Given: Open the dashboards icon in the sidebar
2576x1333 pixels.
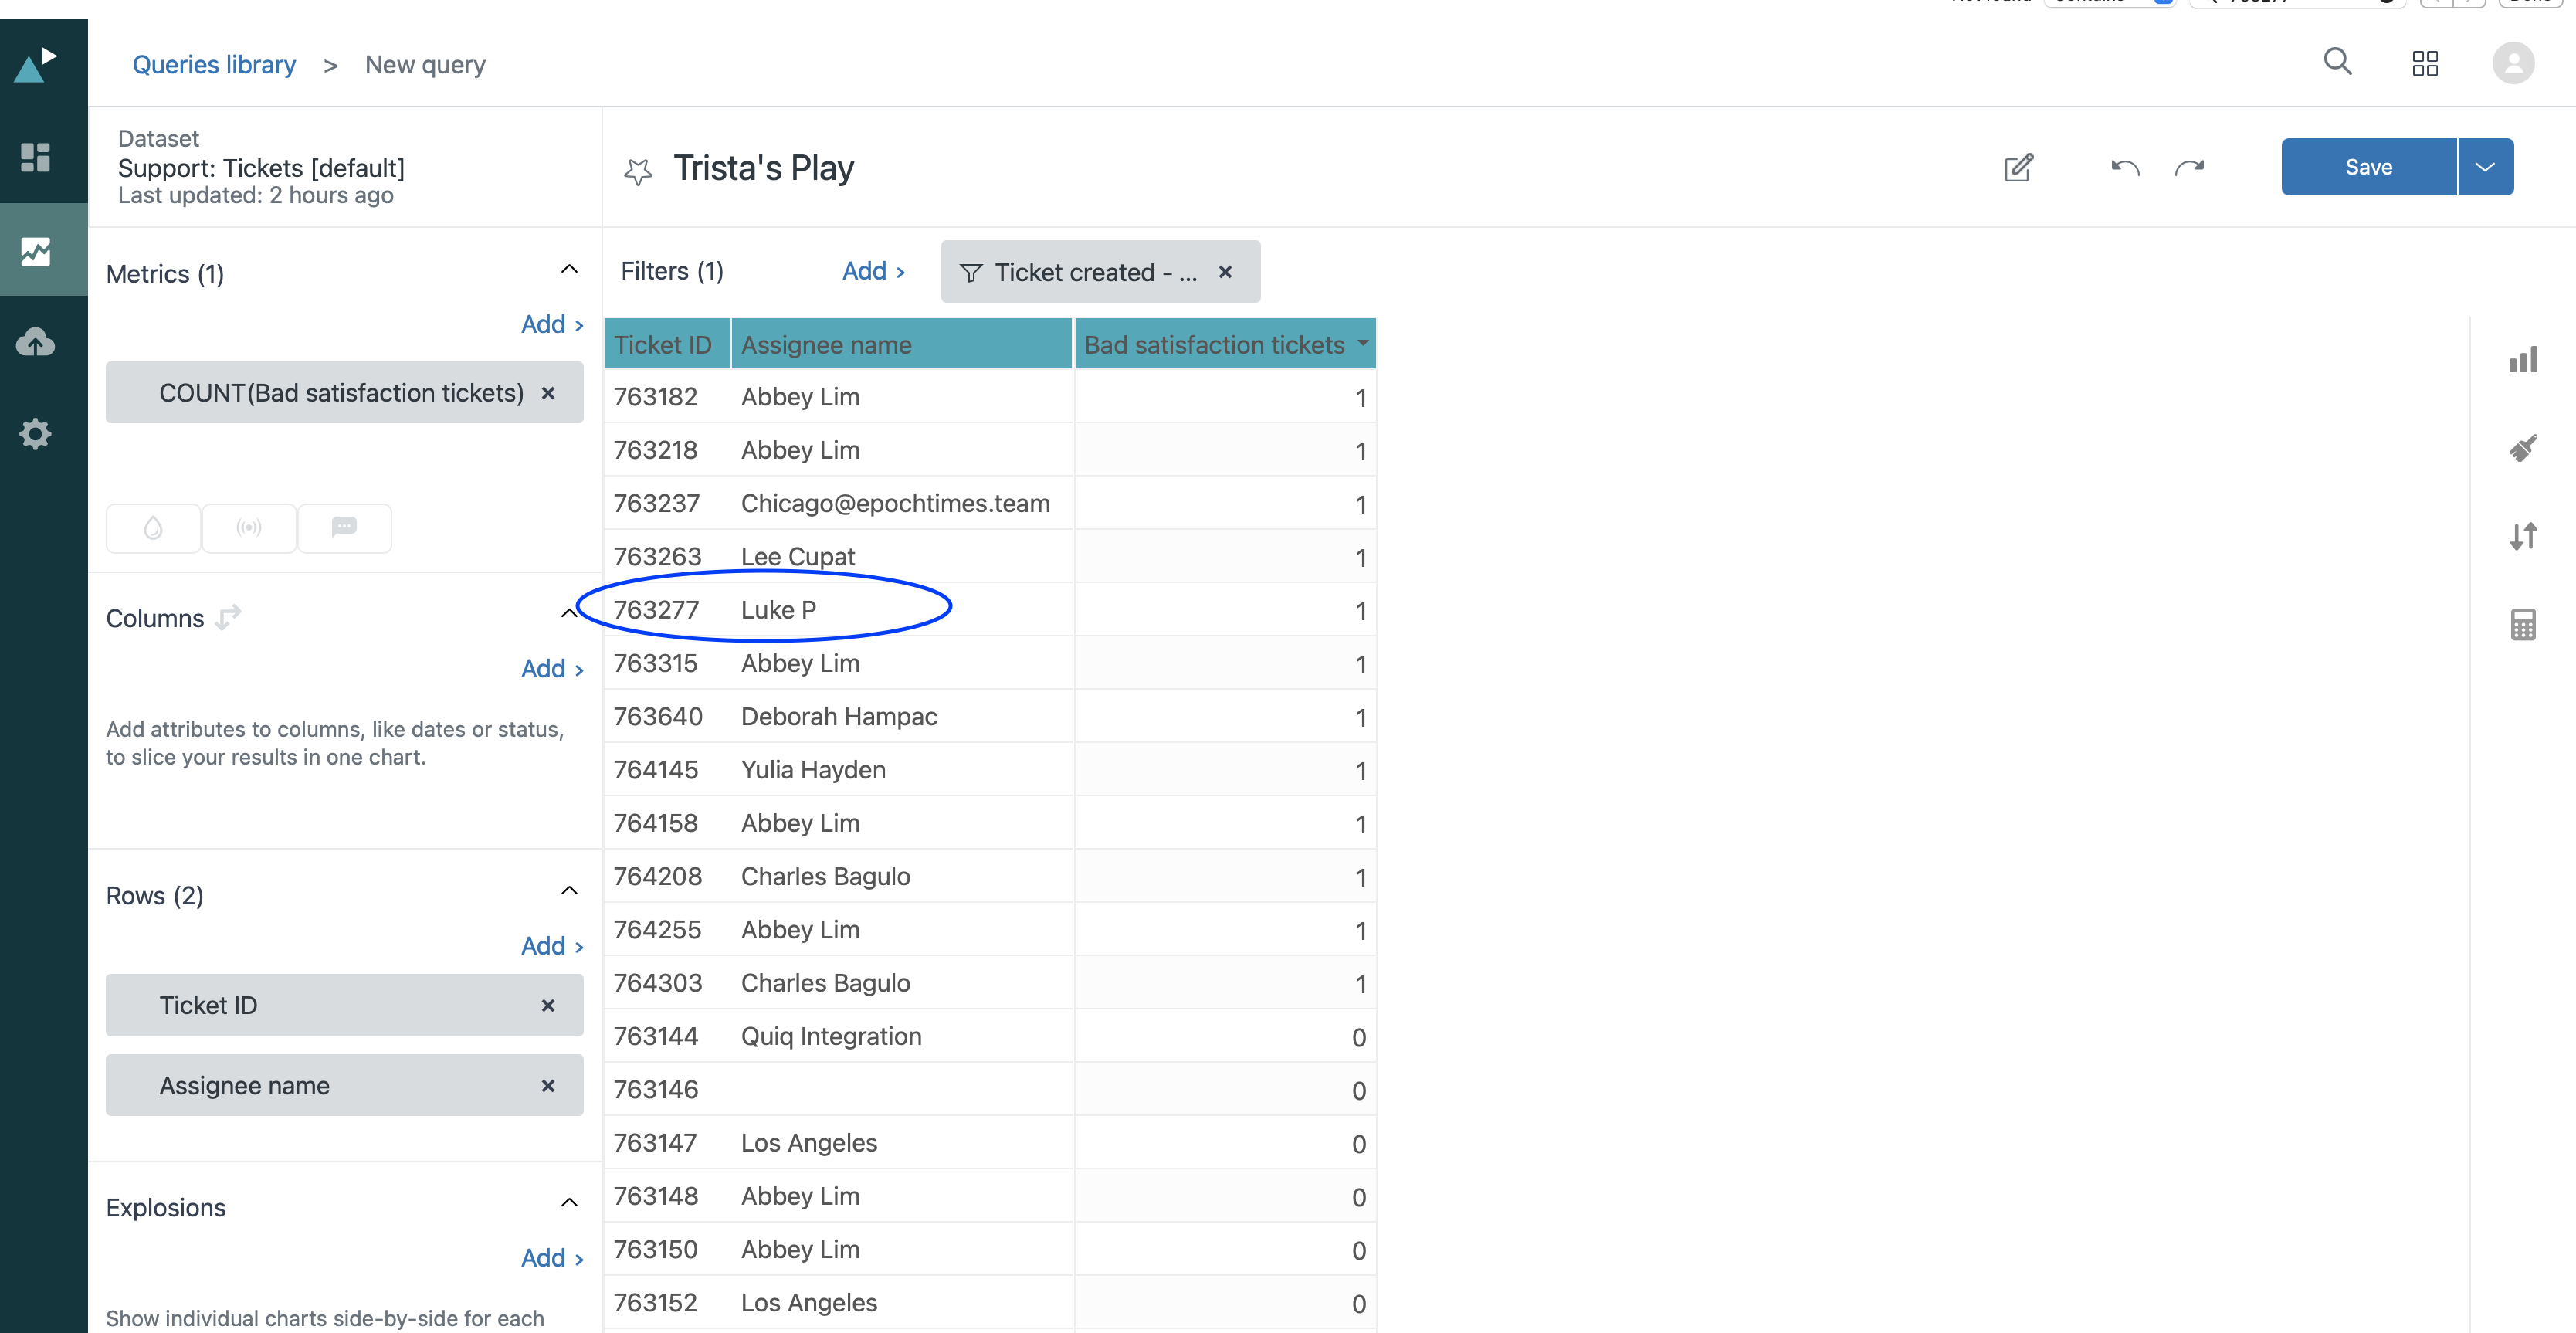Looking at the screenshot, I should (36, 157).
